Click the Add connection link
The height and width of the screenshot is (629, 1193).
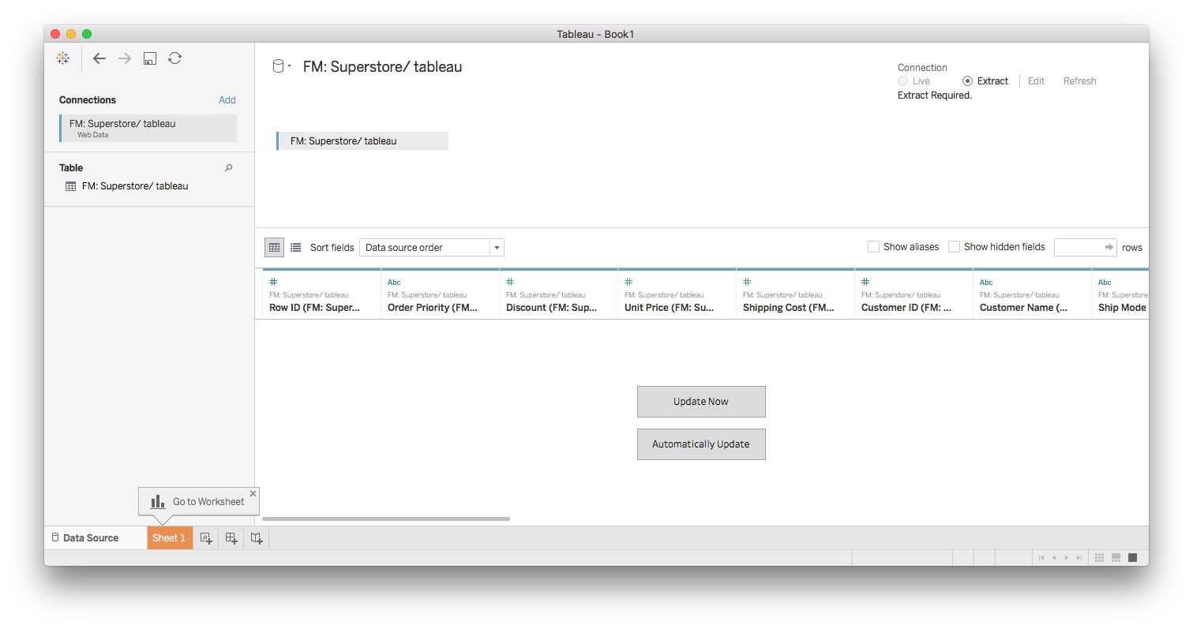(x=227, y=100)
